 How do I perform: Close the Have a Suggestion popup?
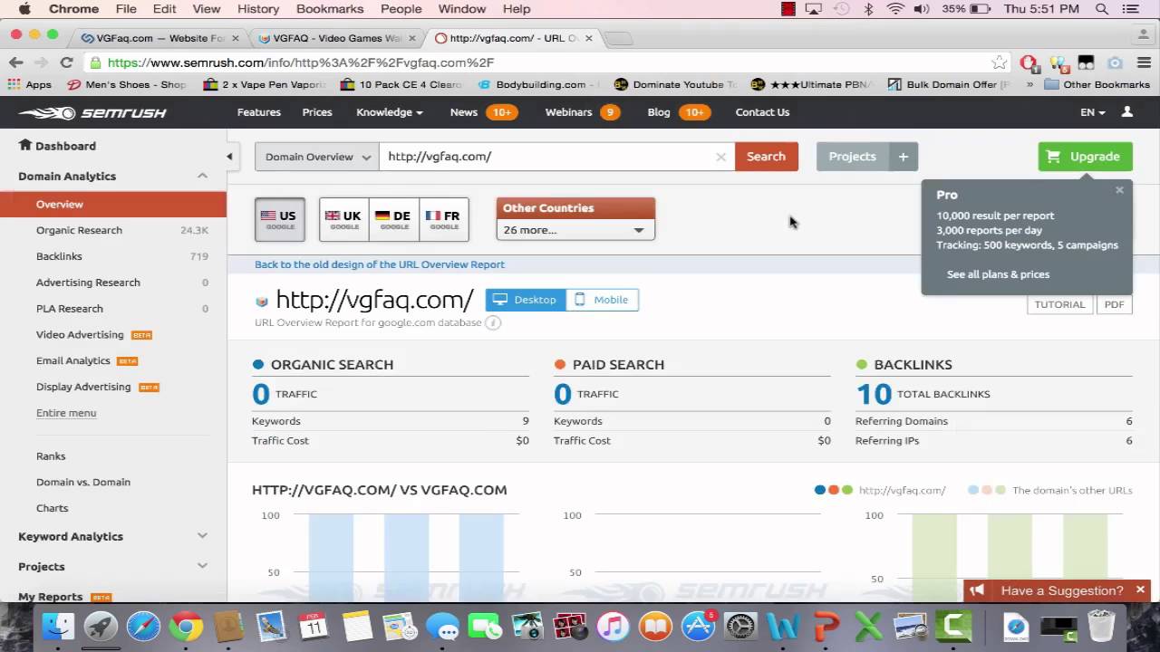click(1140, 590)
